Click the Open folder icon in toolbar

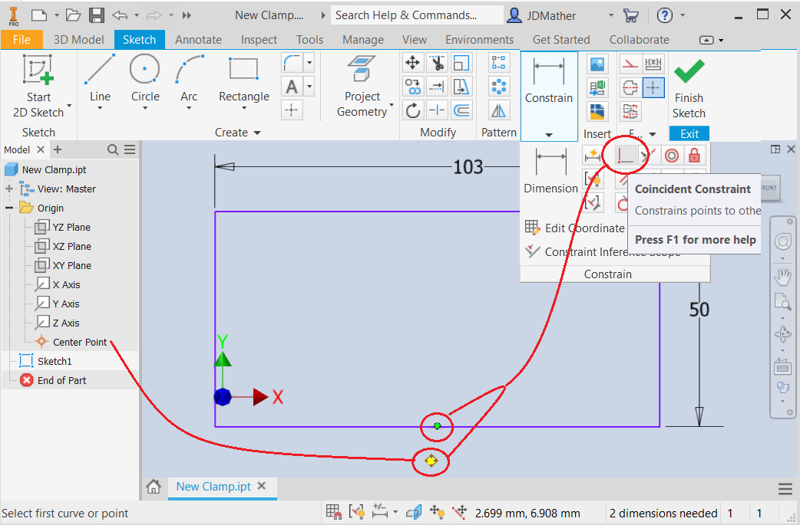pyautogui.click(x=74, y=15)
